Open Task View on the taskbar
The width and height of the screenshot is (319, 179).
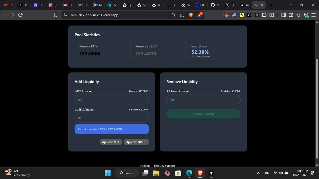145,173
